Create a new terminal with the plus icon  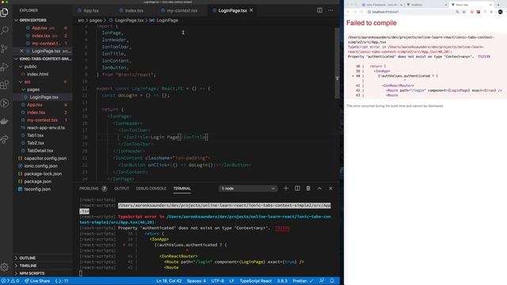pos(285,188)
